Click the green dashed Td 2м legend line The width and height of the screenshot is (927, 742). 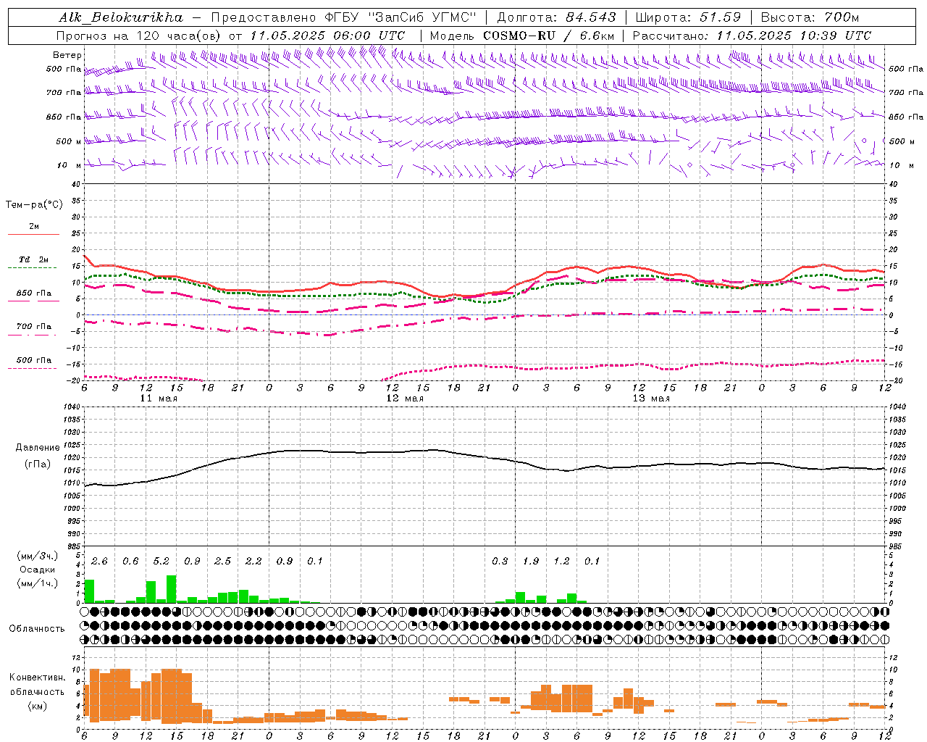pyautogui.click(x=32, y=268)
